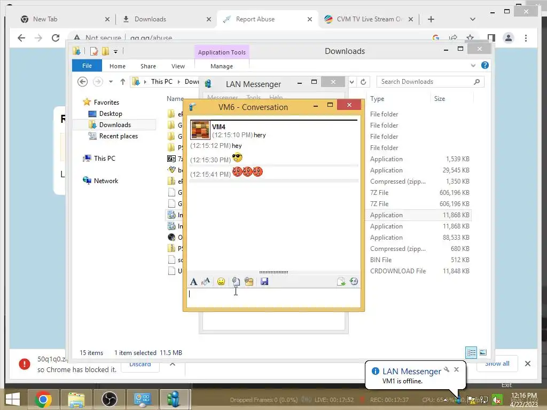The height and width of the screenshot is (410, 547).
Task: Sort files by the Type column header
Action: tap(398, 99)
